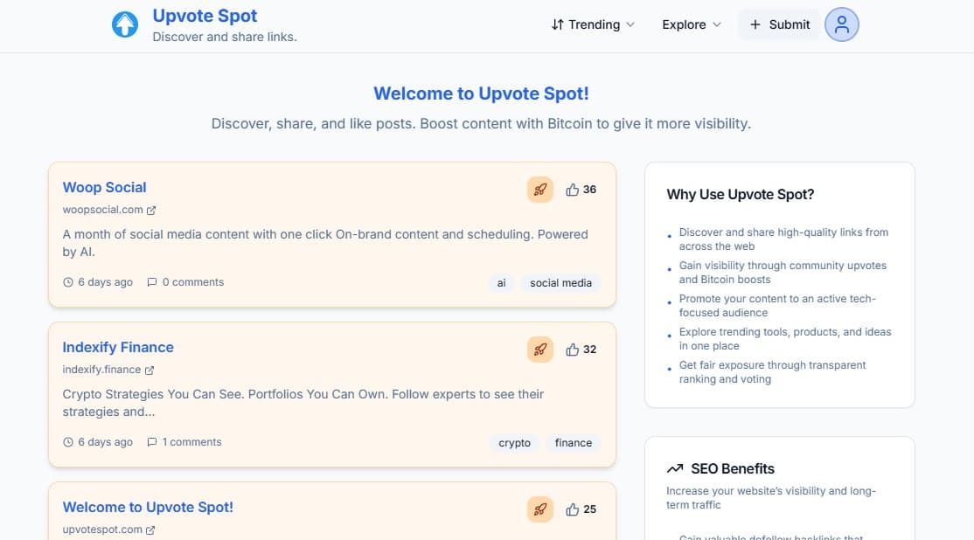Screen dimensions: 974x540
Task: Click the rocket boost icon on Indexify Finance
Action: tap(539, 349)
